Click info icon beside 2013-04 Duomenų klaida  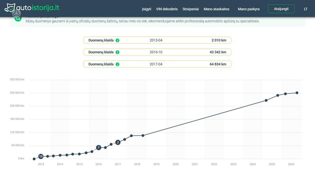[118, 40]
